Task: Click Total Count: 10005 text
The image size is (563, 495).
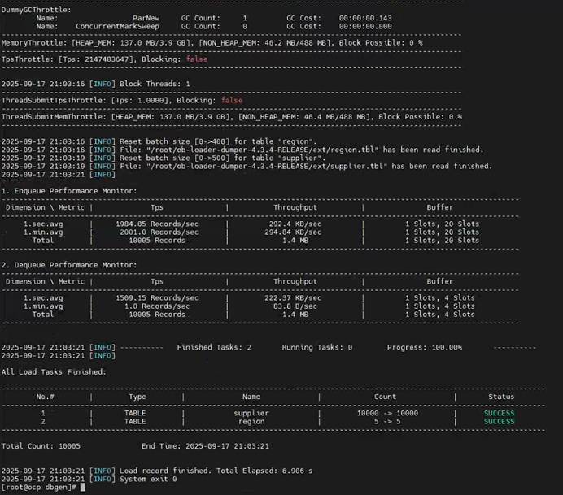Action: point(41,446)
